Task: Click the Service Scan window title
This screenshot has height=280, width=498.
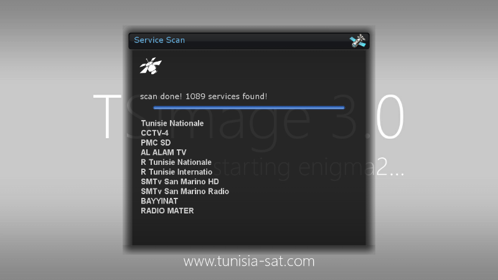Action: coord(159,40)
